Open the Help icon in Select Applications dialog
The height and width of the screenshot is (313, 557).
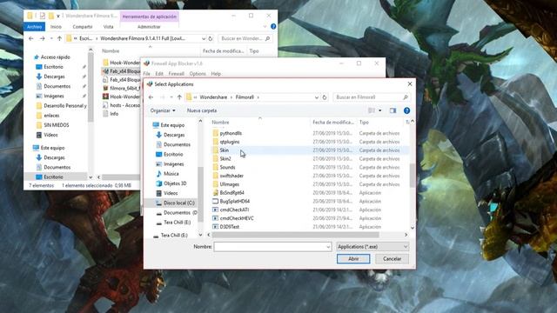coord(406,110)
